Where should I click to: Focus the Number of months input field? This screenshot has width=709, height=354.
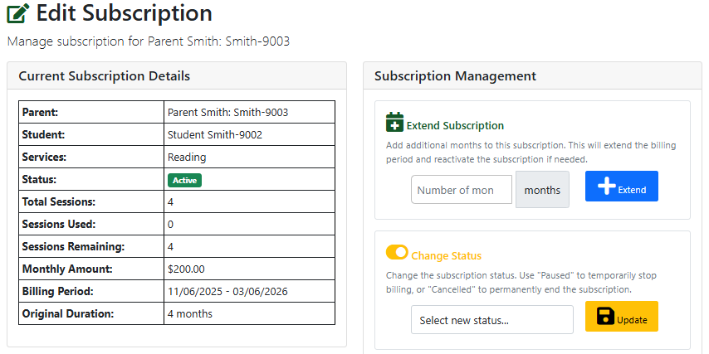point(461,190)
